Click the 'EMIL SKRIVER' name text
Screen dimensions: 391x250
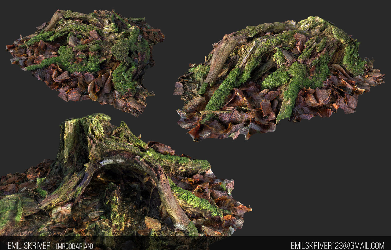(29, 245)
